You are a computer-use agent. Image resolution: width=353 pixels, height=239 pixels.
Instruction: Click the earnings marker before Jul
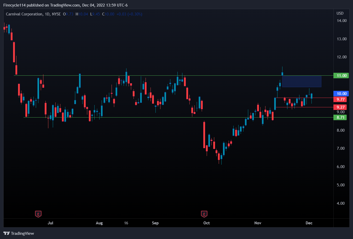click(38, 214)
